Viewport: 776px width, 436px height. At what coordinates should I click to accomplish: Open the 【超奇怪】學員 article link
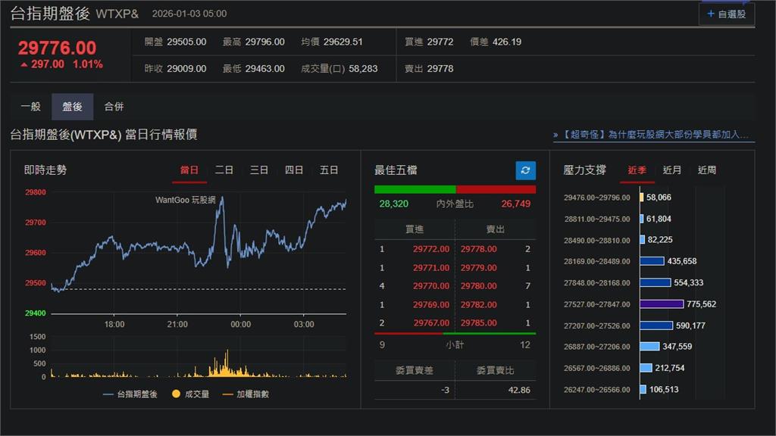pyautogui.click(x=652, y=134)
